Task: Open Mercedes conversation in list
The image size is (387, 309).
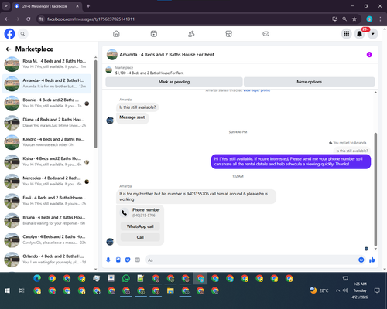Action: coord(46,182)
